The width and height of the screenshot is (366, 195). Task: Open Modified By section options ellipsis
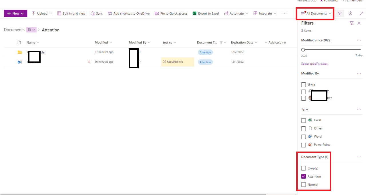[x=359, y=73]
